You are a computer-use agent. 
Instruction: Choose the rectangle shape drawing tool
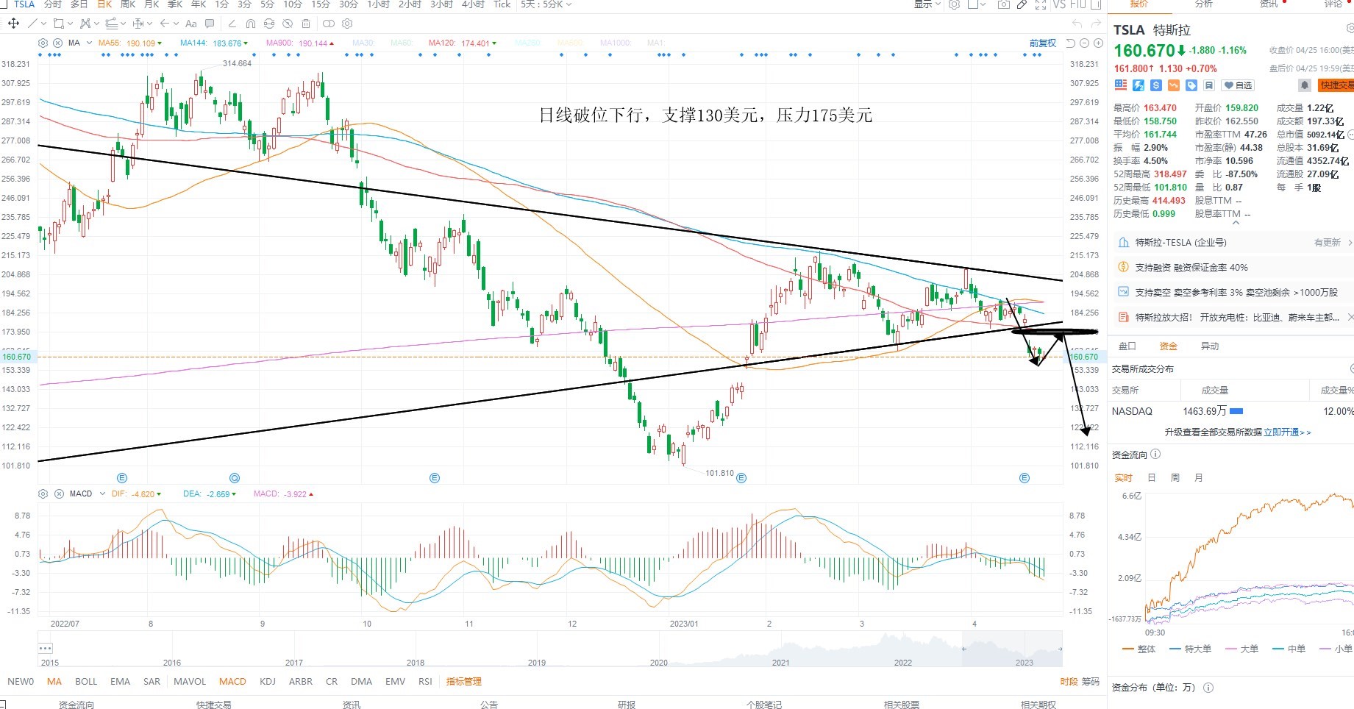click(x=59, y=24)
